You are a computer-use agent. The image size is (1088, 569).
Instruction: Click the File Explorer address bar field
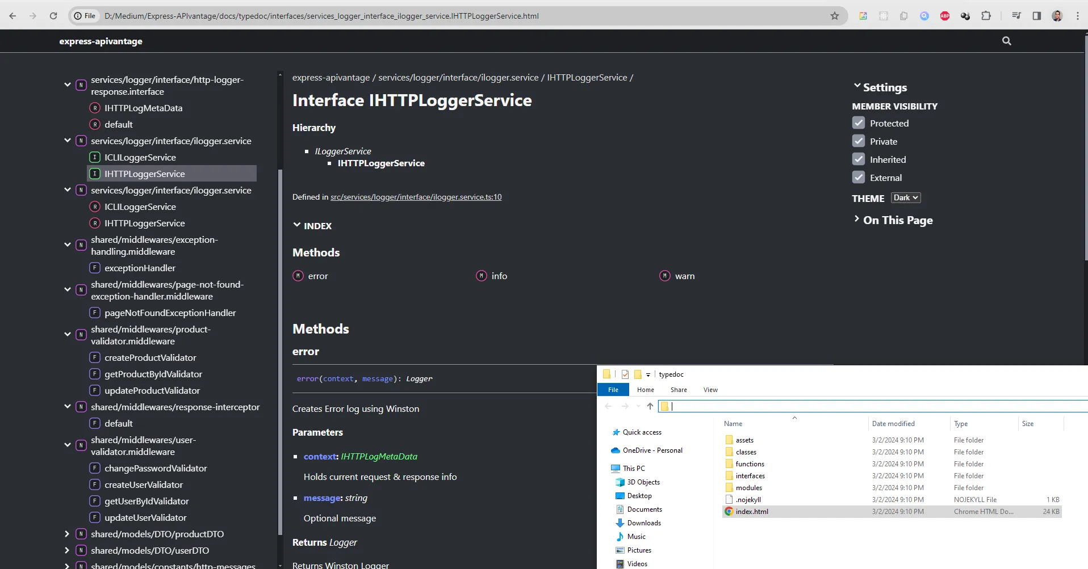[874, 406]
